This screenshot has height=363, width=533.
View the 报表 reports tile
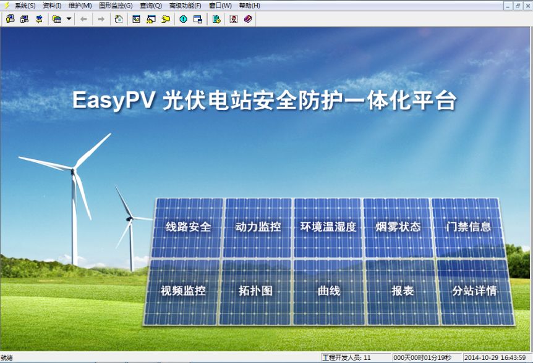(x=403, y=291)
